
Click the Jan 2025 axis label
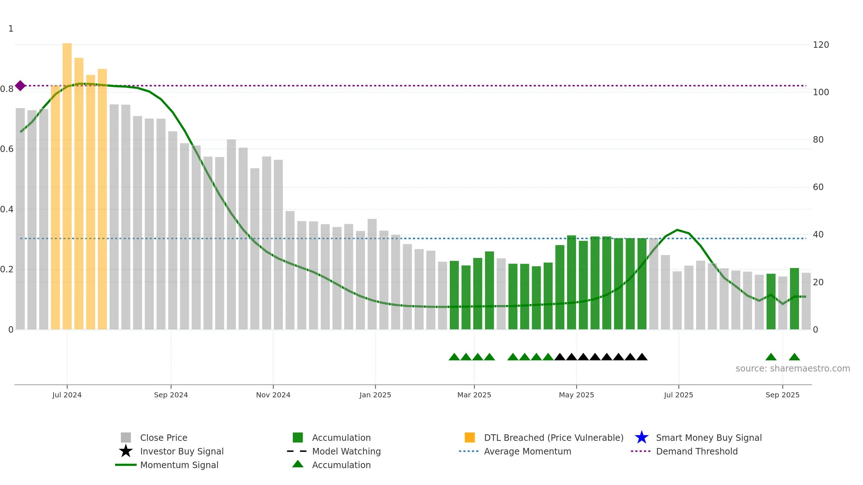pyautogui.click(x=375, y=395)
